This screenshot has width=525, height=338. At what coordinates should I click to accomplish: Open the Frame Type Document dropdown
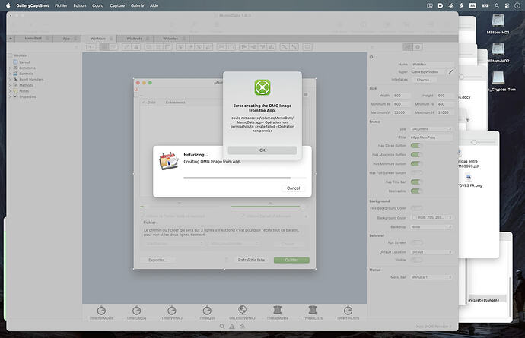431,128
